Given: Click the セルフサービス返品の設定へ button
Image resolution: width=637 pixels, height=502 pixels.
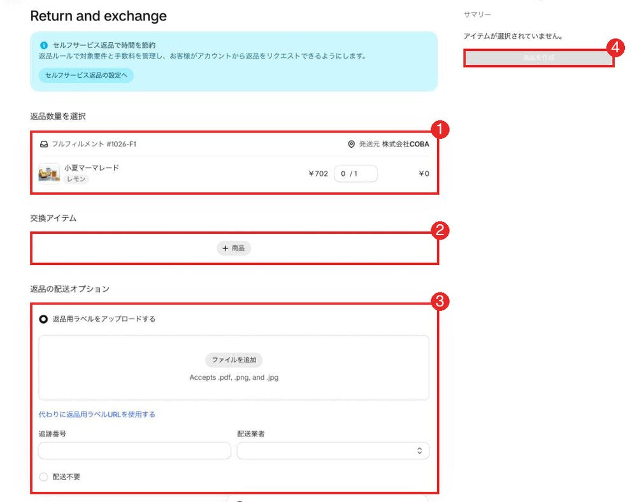Looking at the screenshot, I should point(86,75).
